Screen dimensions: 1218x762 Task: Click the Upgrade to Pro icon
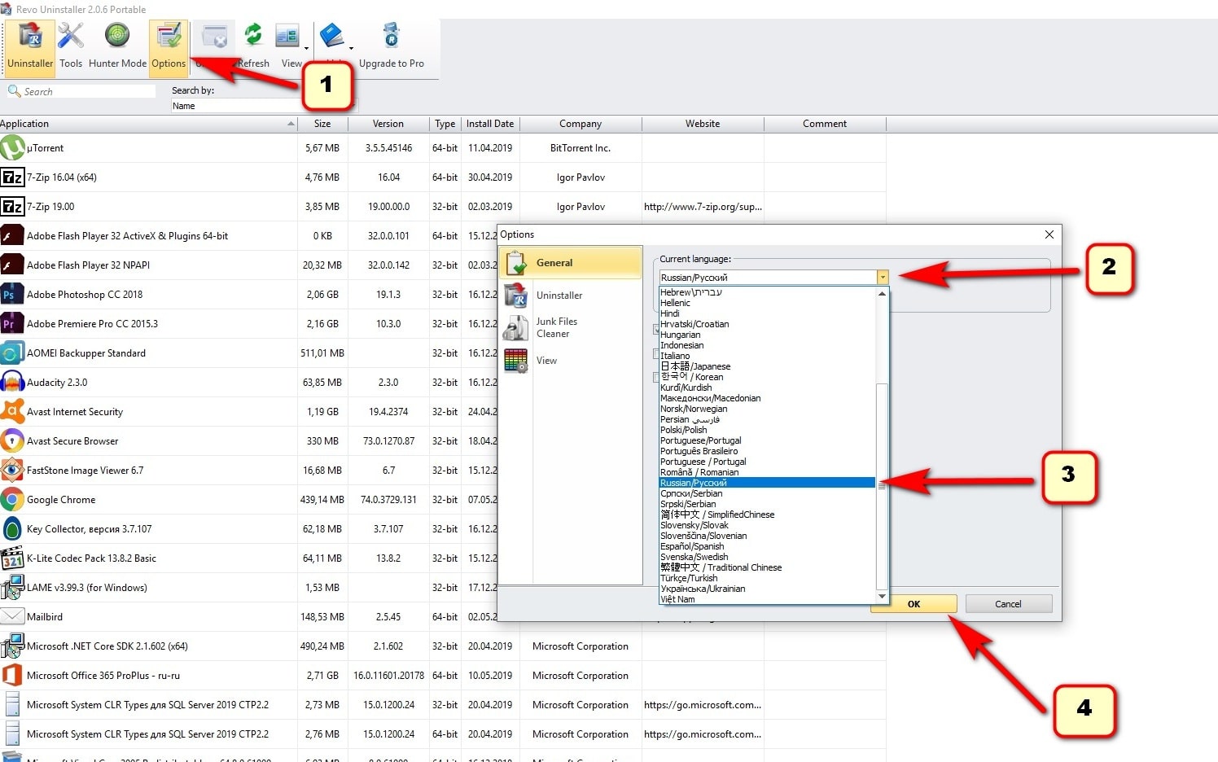[392, 36]
